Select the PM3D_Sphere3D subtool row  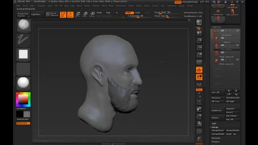click(227, 54)
